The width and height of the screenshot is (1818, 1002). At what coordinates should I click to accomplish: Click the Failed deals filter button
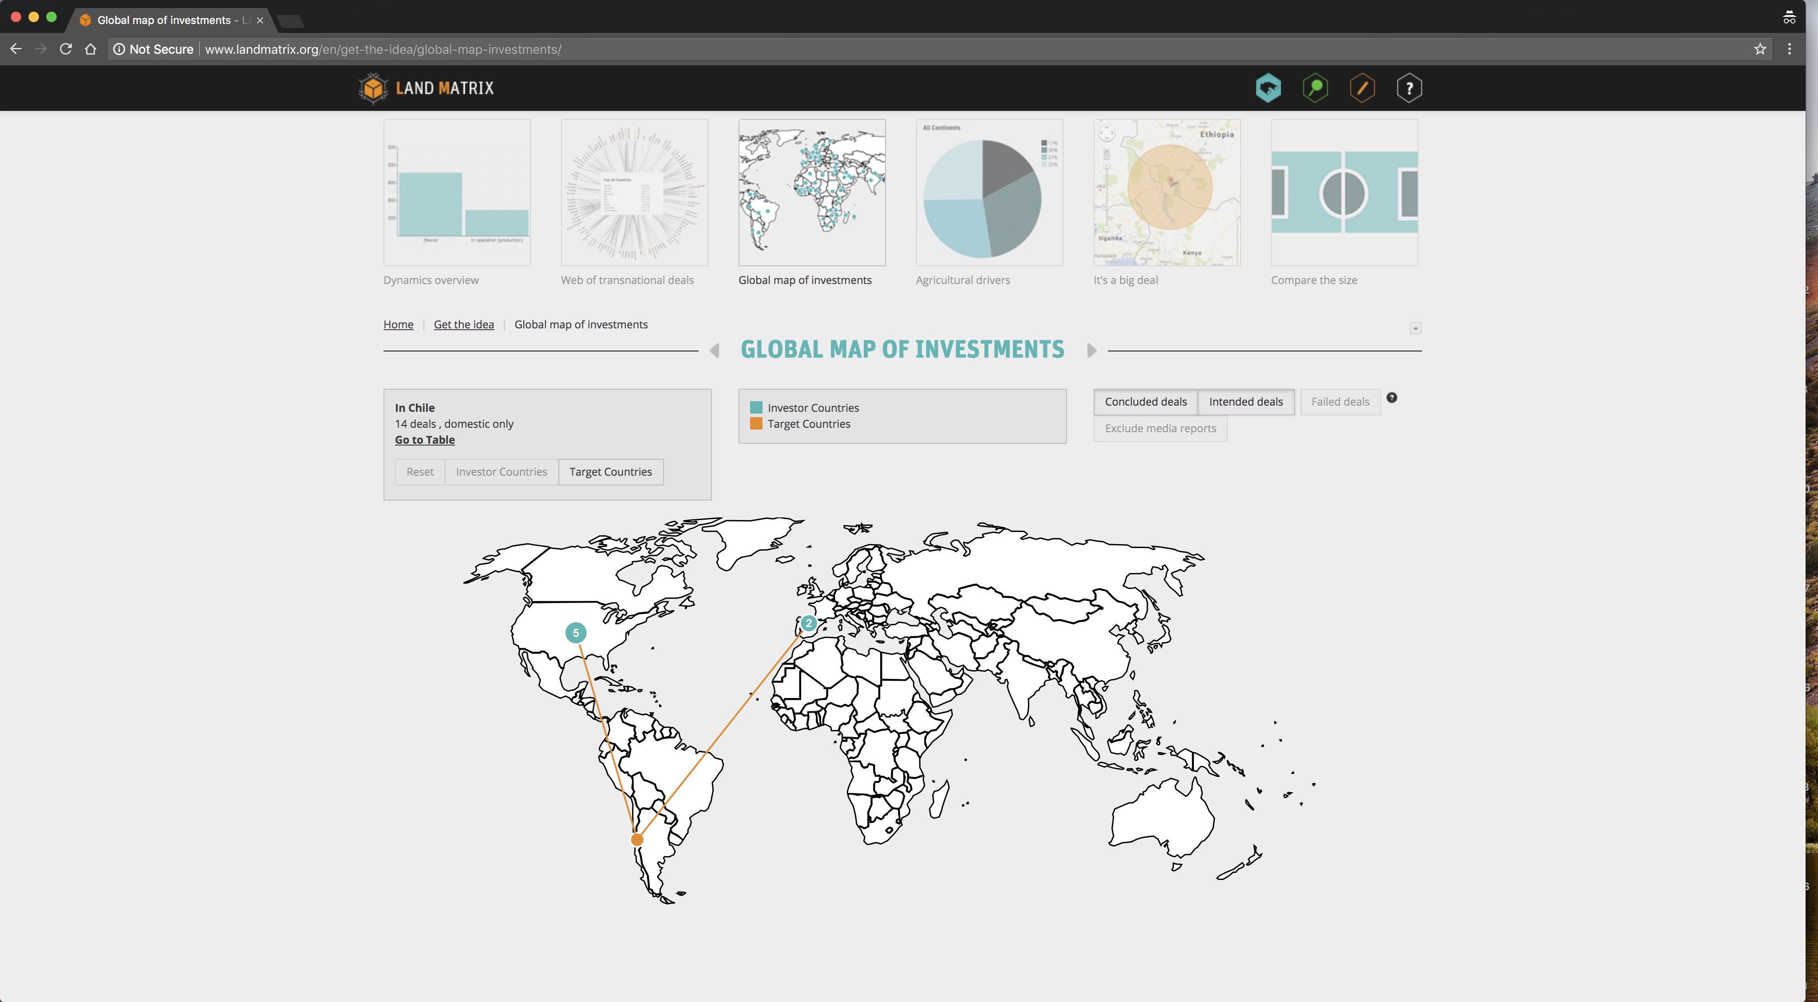(1340, 401)
